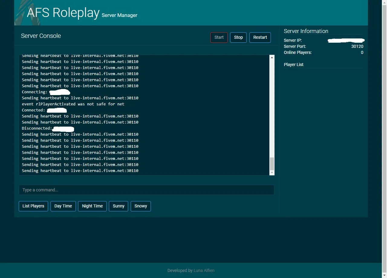Click the Online Players count 0
The image size is (387, 278).
(x=362, y=52)
